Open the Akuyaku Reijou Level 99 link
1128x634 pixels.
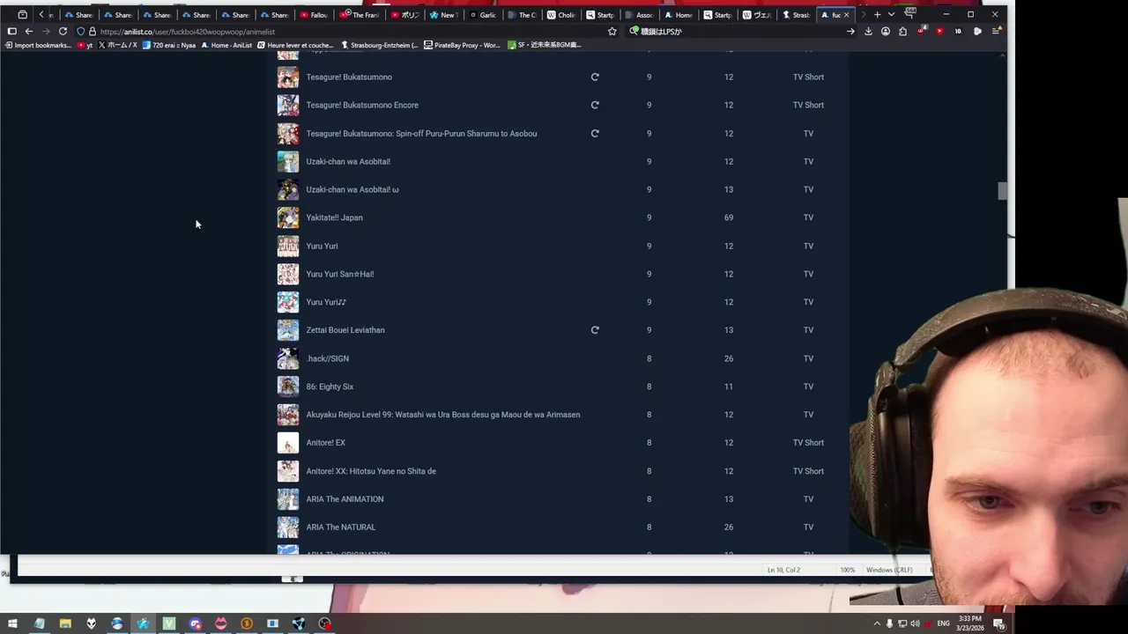(443, 415)
